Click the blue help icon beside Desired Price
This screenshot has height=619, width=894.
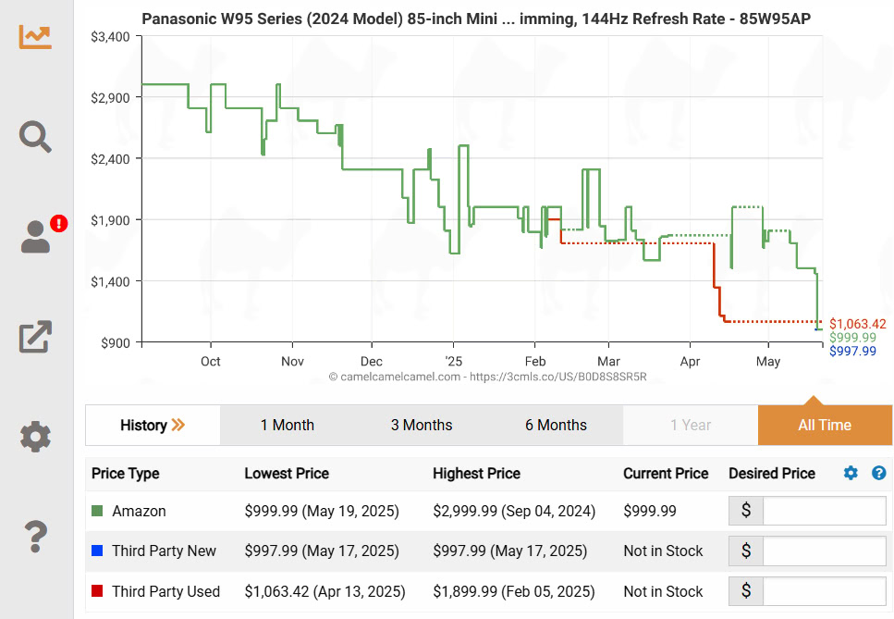pyautogui.click(x=879, y=474)
